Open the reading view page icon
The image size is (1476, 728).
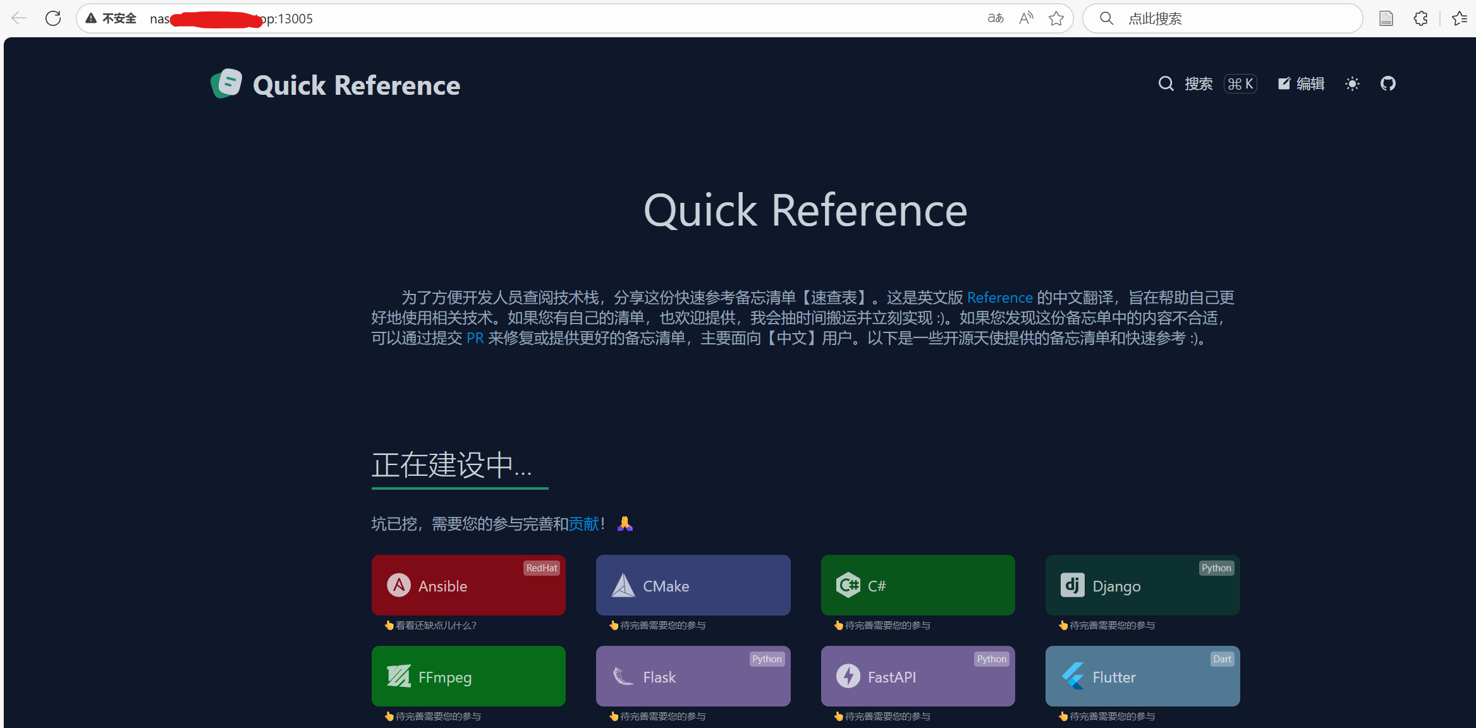click(1386, 18)
